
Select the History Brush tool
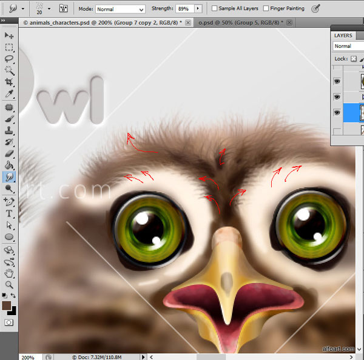(x=9, y=142)
